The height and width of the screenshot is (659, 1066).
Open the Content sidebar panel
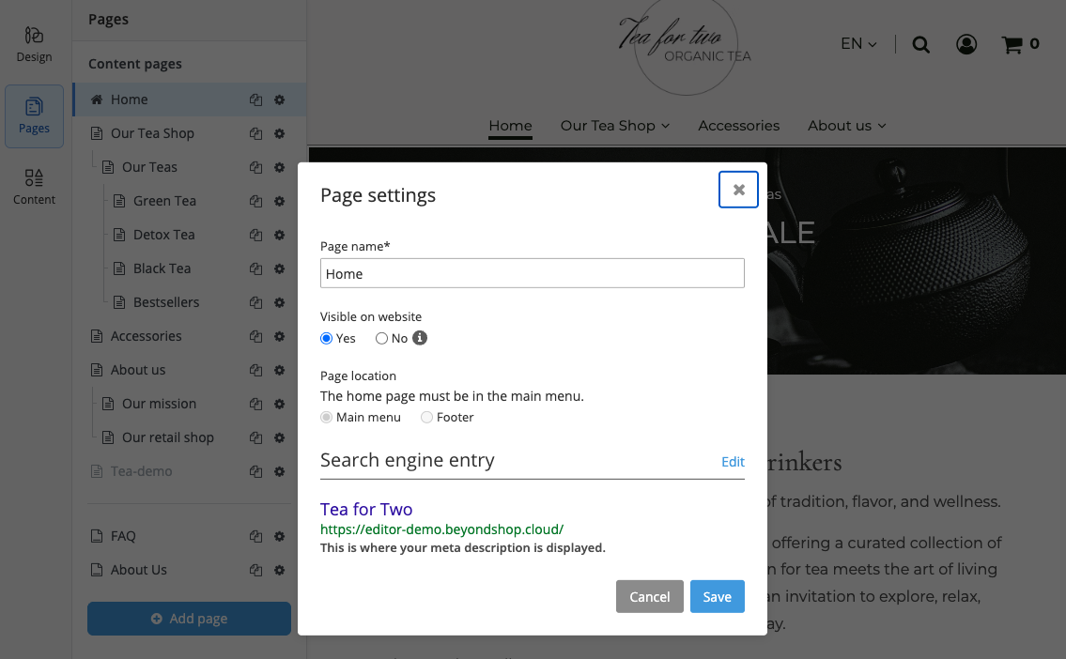click(x=34, y=187)
